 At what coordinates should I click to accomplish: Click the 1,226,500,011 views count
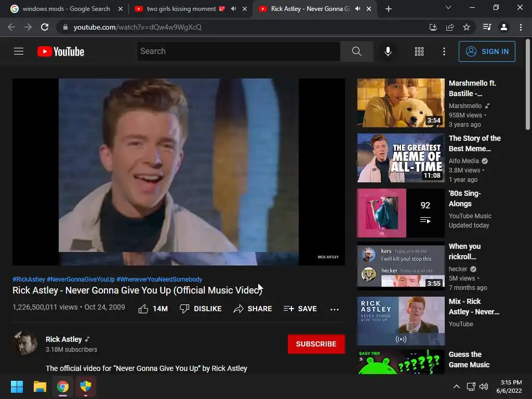45,307
